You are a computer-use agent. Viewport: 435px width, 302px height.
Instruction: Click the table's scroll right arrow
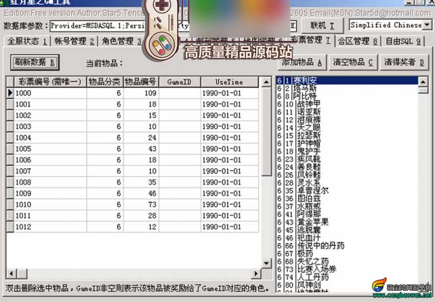(x=256, y=274)
